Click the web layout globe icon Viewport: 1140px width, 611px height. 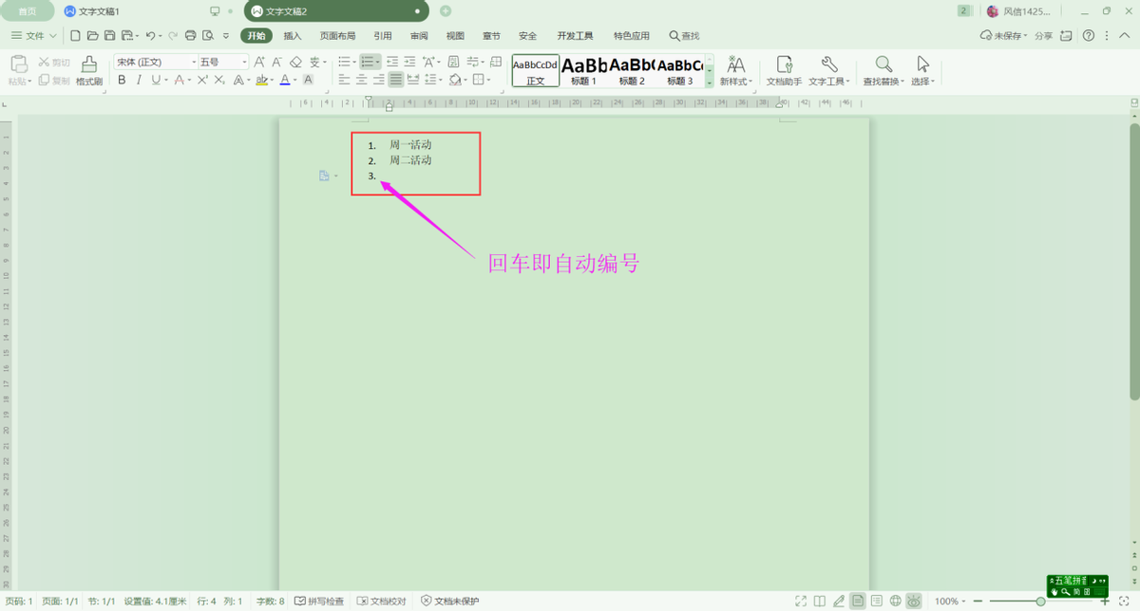pyautogui.click(x=895, y=602)
